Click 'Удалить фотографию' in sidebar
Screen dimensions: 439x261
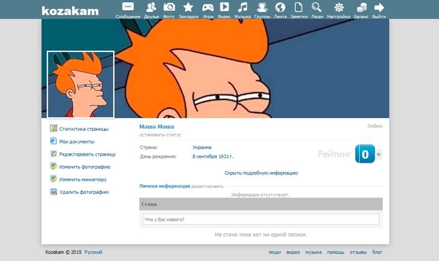(84, 192)
